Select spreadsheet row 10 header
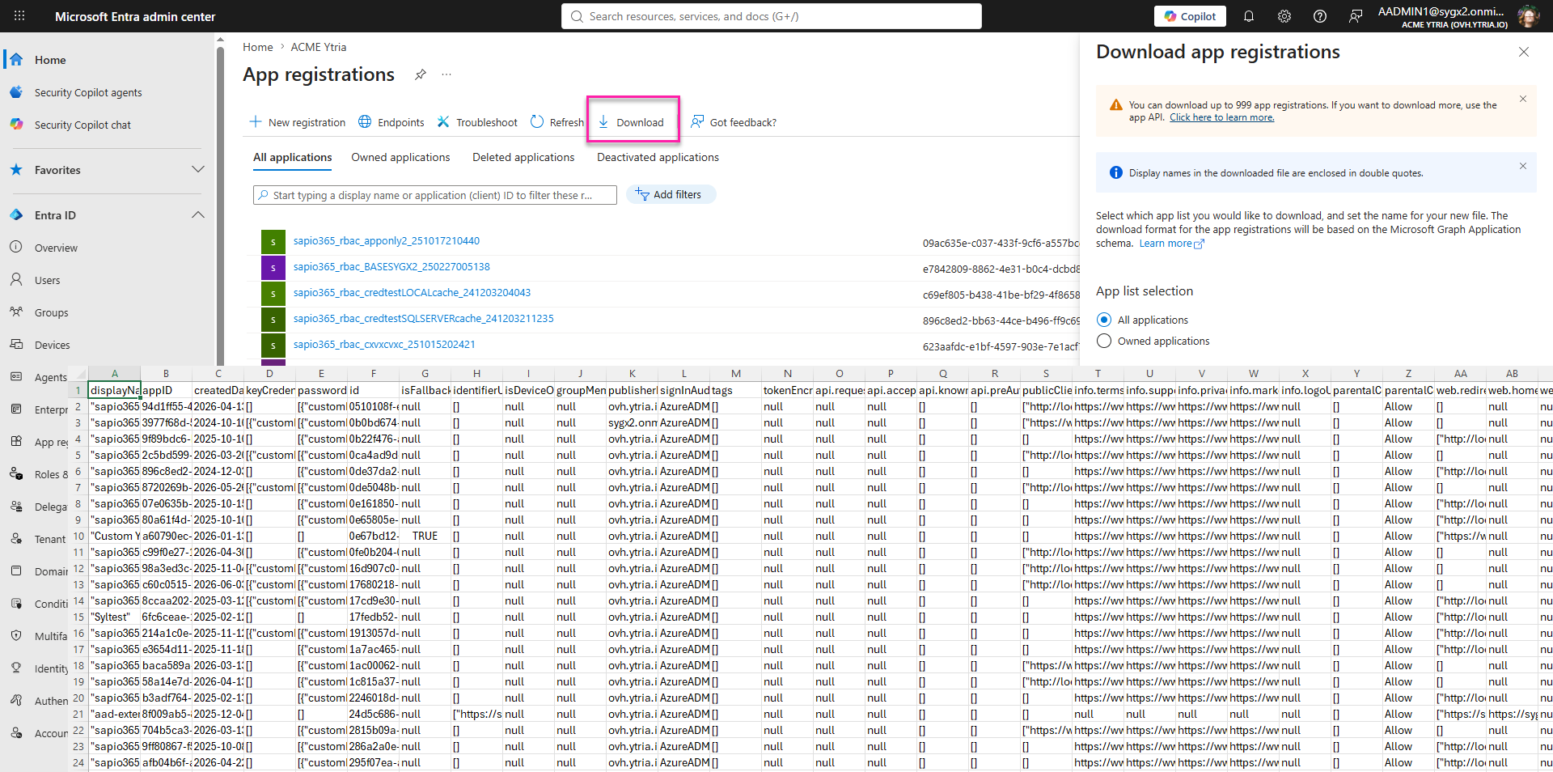This screenshot has height=772, width=1553. (x=78, y=536)
